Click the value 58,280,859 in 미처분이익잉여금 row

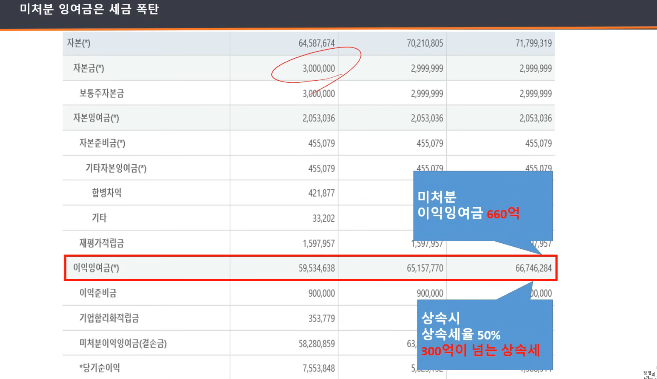click(316, 344)
